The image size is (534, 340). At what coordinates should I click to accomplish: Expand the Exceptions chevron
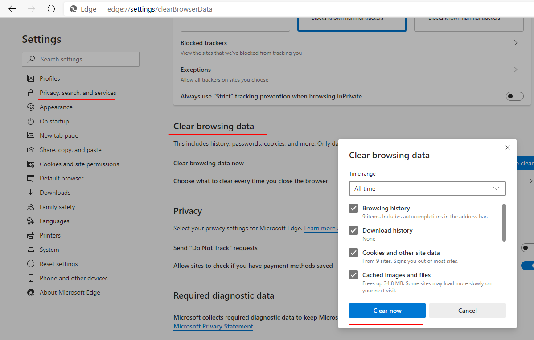[516, 70]
